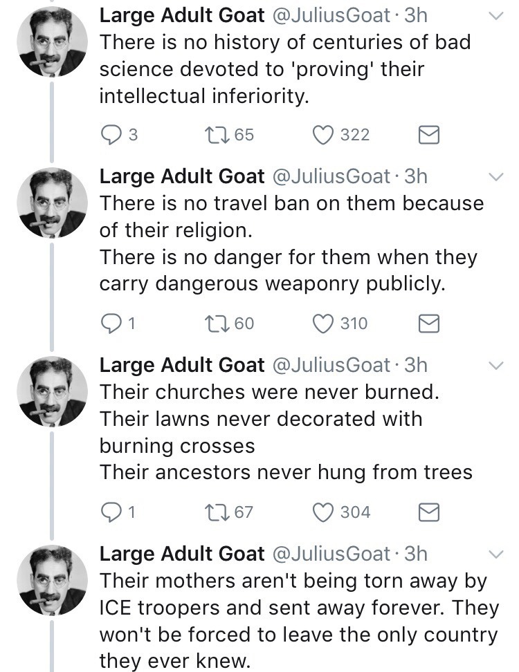Like the tweet with 304 likes

pos(322,512)
